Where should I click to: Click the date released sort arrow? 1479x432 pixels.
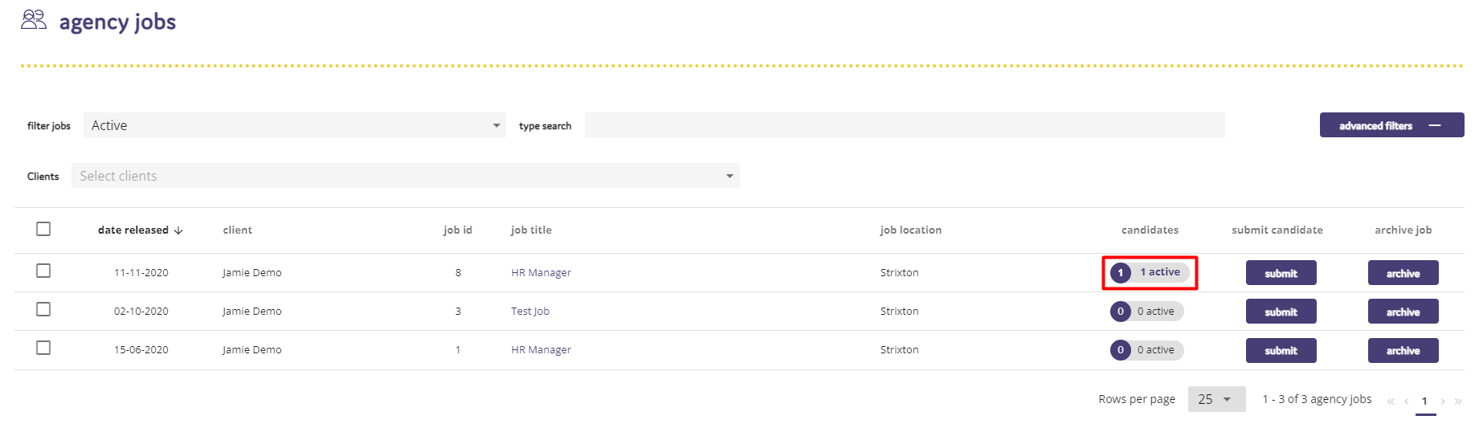point(178,230)
